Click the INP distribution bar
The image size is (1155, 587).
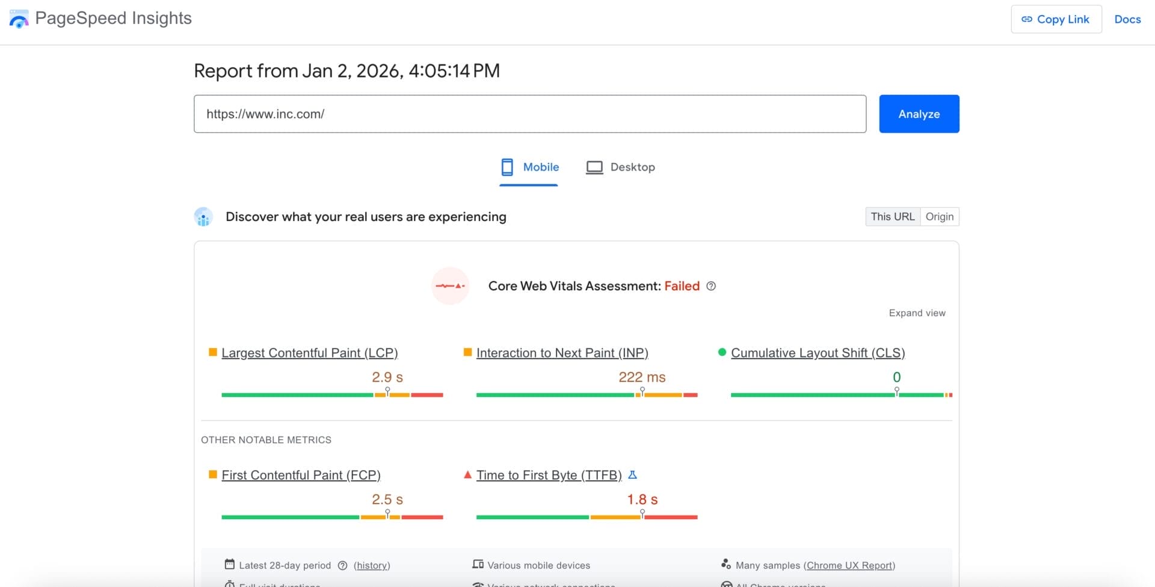tap(587, 395)
